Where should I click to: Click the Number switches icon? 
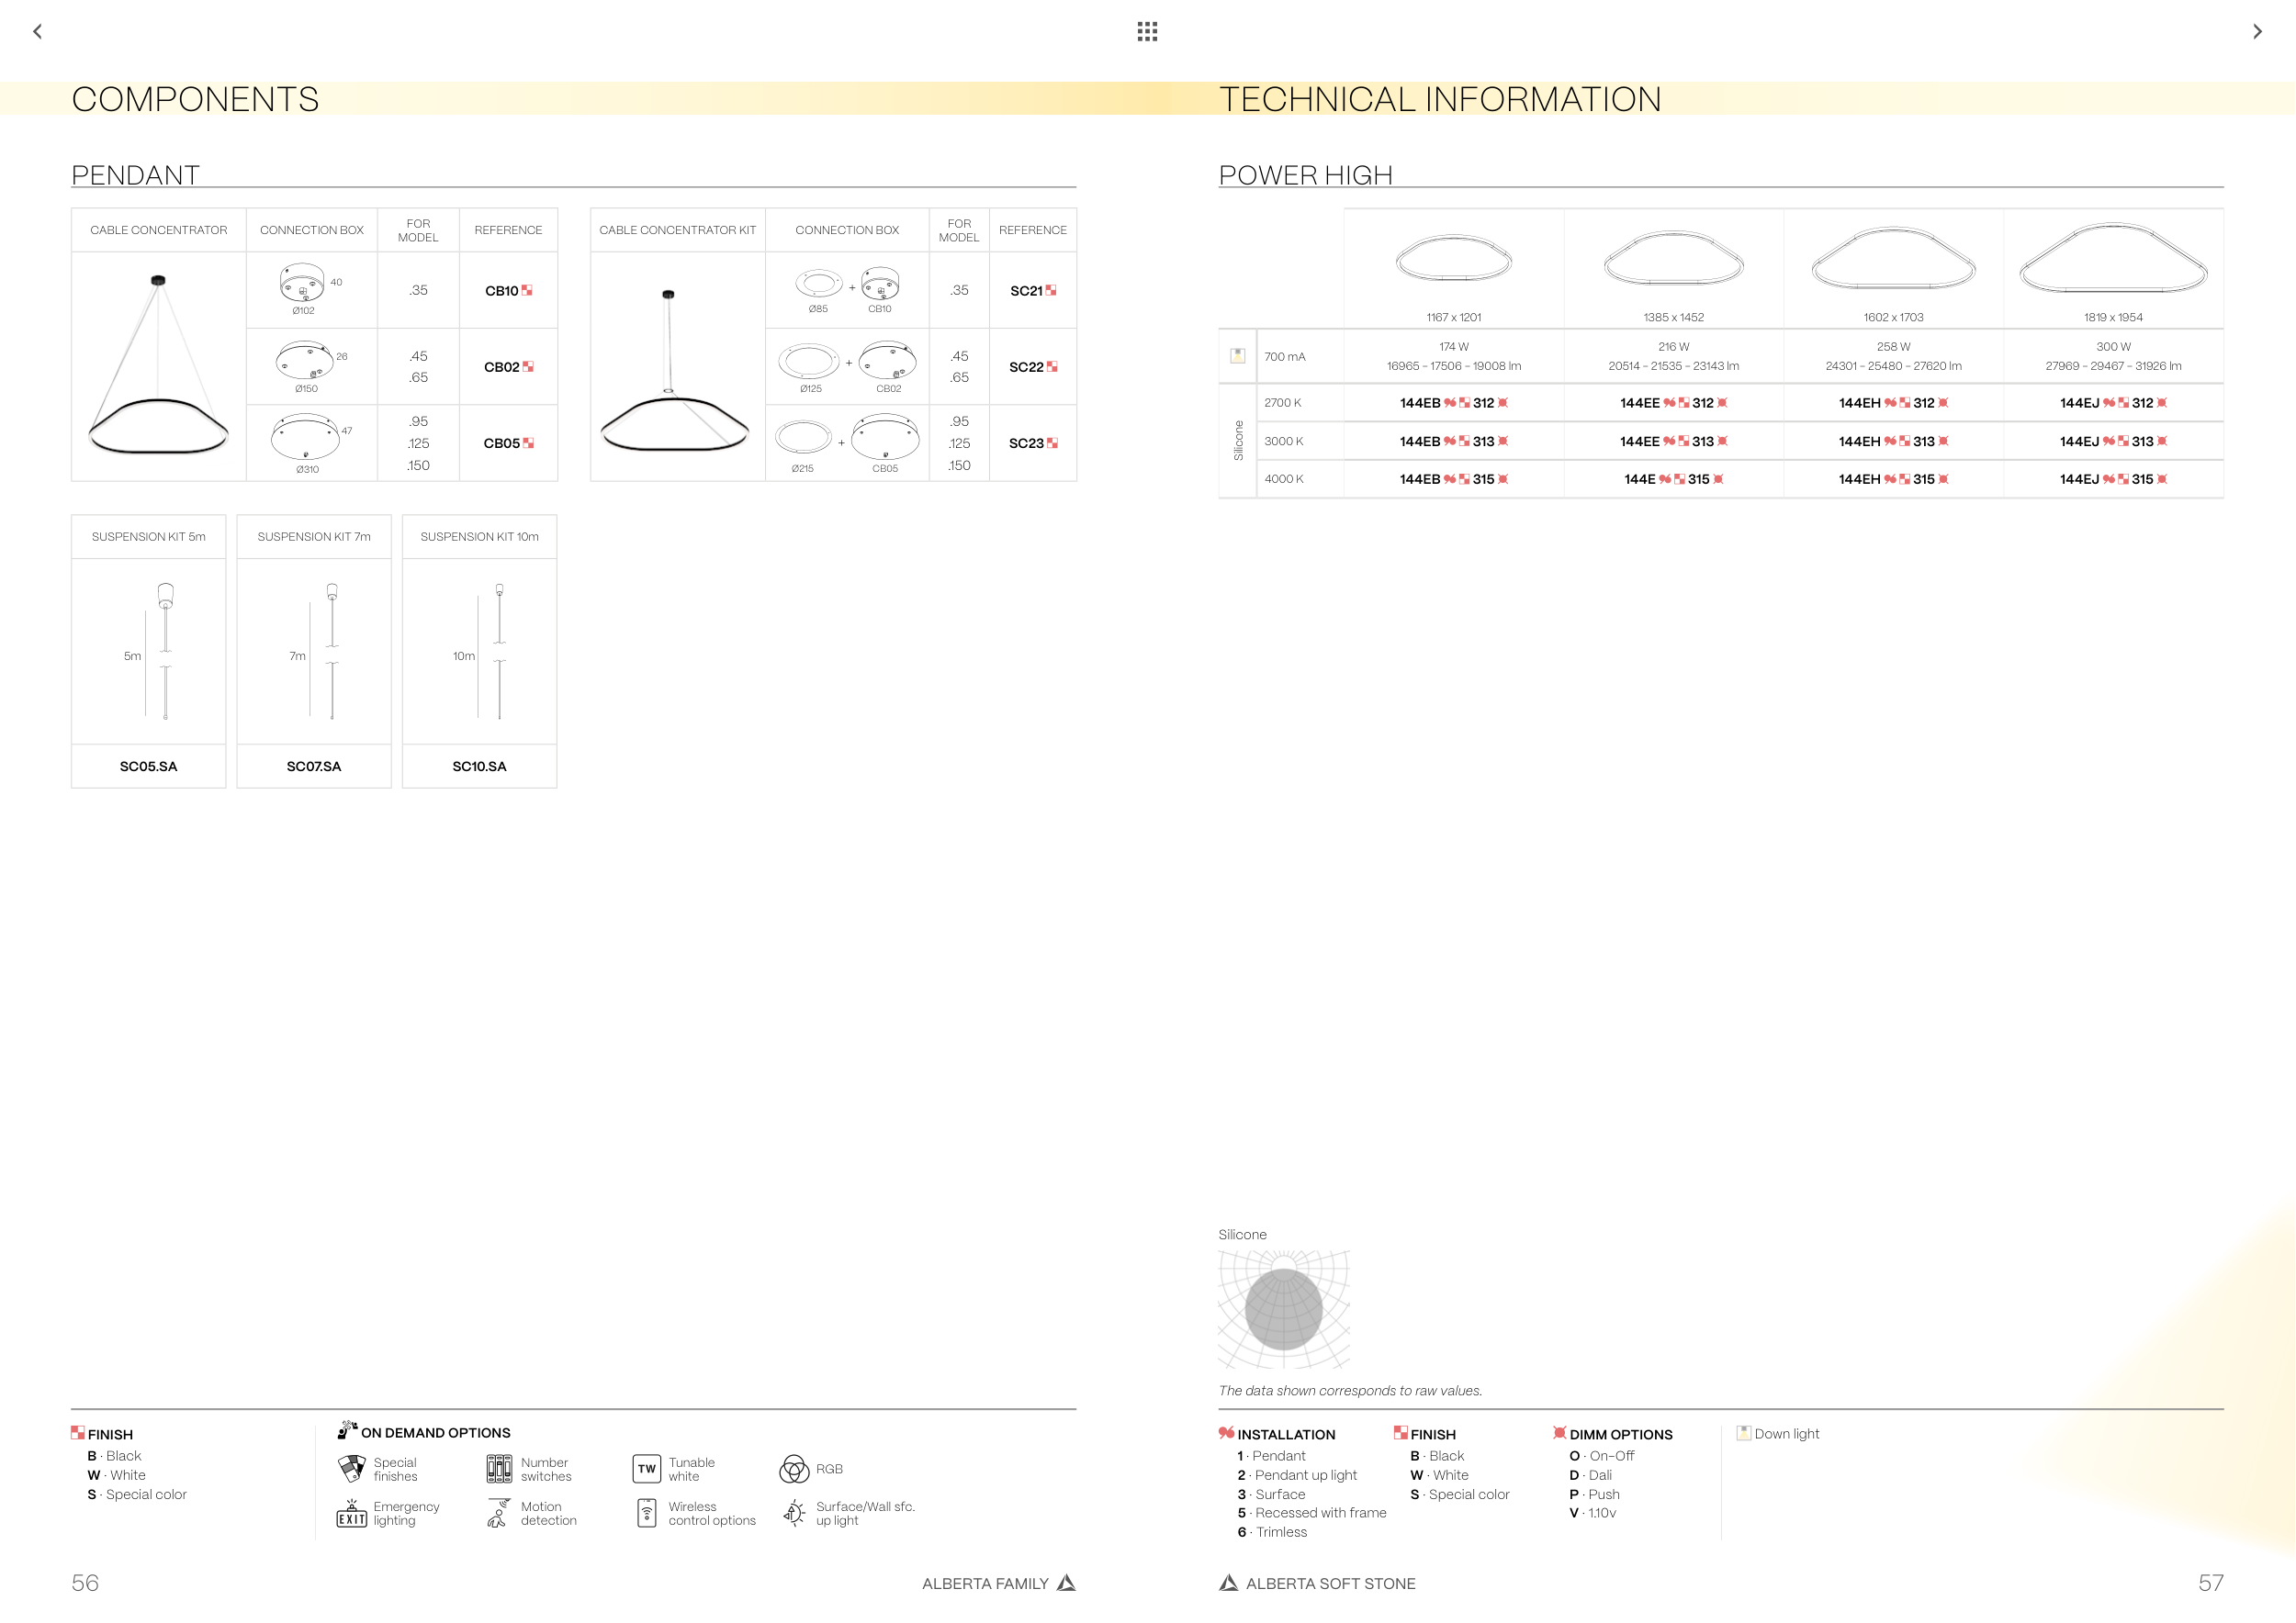(499, 1469)
